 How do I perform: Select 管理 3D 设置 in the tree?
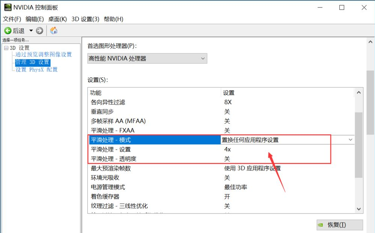click(33, 62)
